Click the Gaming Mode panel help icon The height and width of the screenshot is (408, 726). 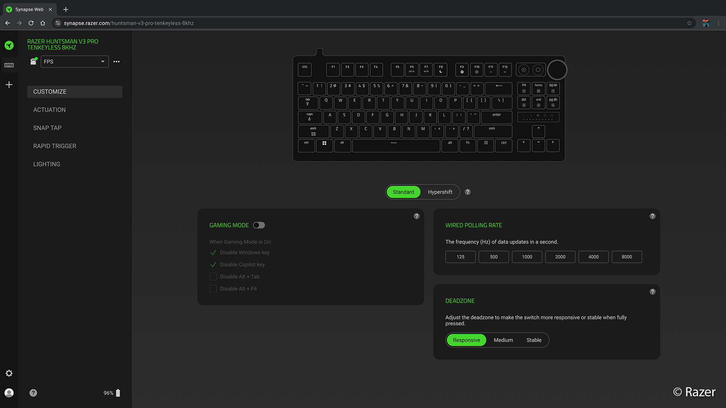[x=417, y=216]
